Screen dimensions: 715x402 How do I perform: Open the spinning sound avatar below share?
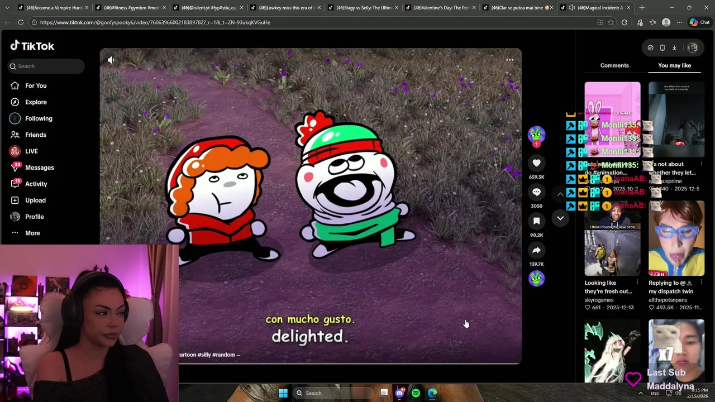[536, 278]
